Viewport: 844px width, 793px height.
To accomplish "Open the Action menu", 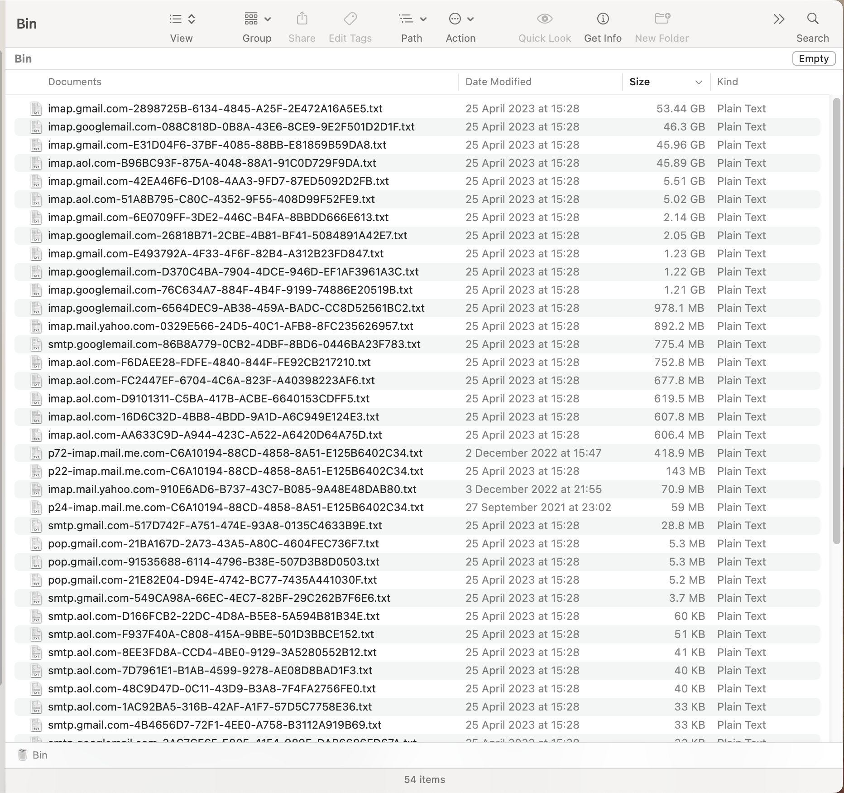I will coord(461,19).
